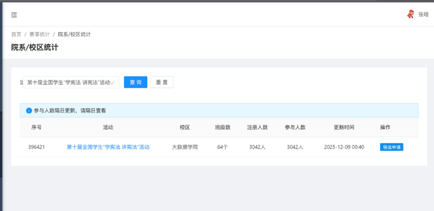Viewport: 434px width, 211px height.
Task: Click the 参与人数 column header
Action: click(295, 127)
